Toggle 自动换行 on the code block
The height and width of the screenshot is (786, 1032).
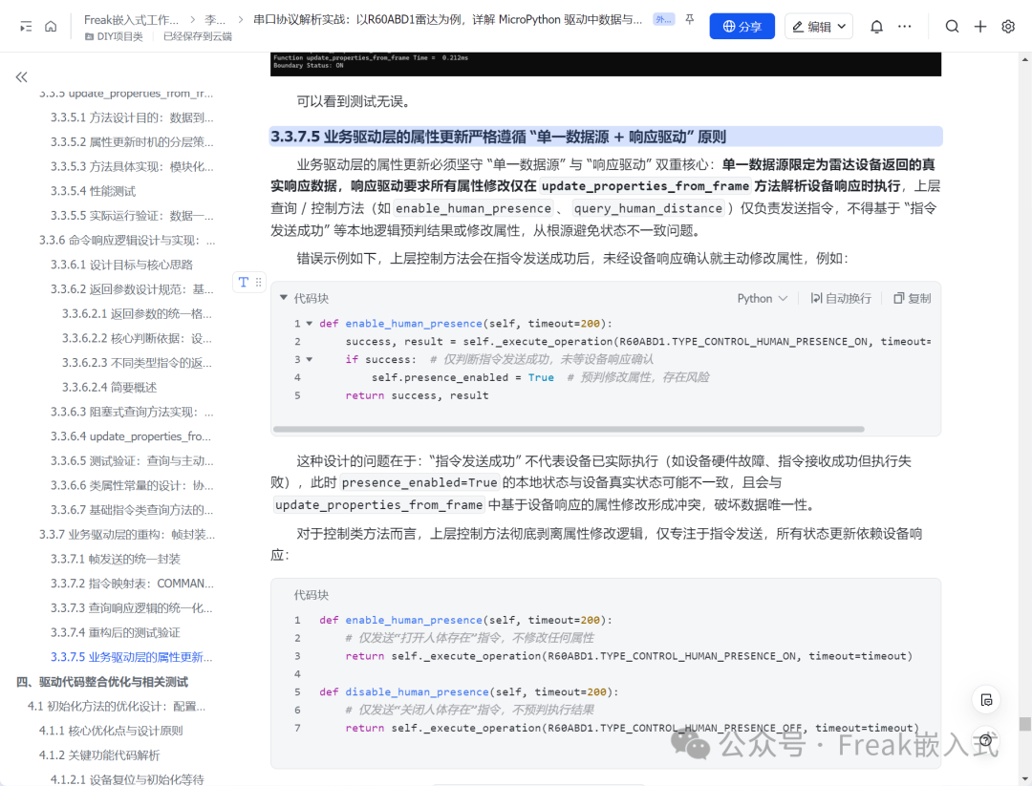click(x=841, y=299)
